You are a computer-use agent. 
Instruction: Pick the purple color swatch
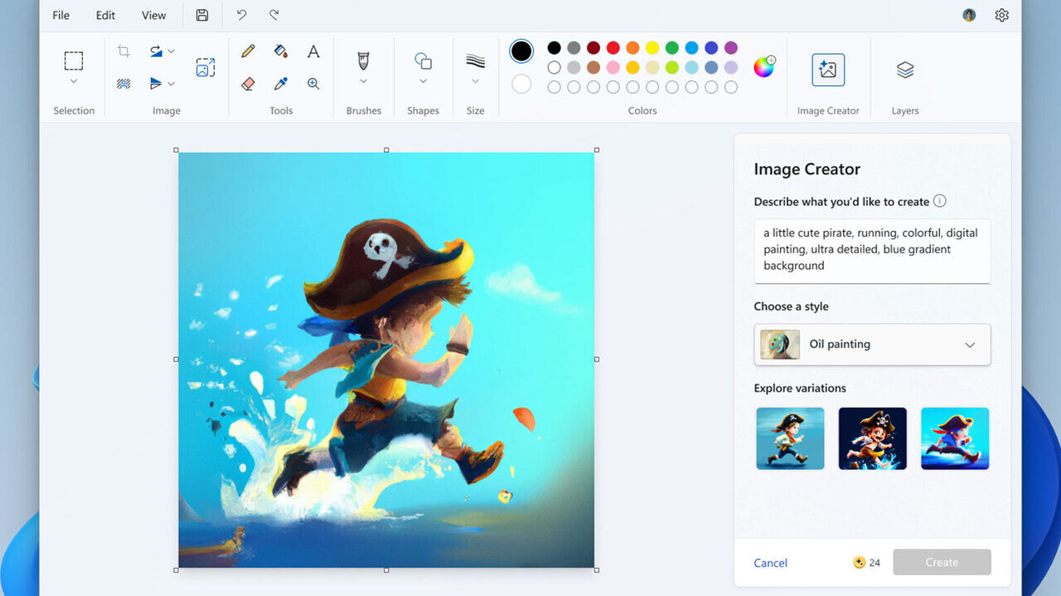pos(731,48)
